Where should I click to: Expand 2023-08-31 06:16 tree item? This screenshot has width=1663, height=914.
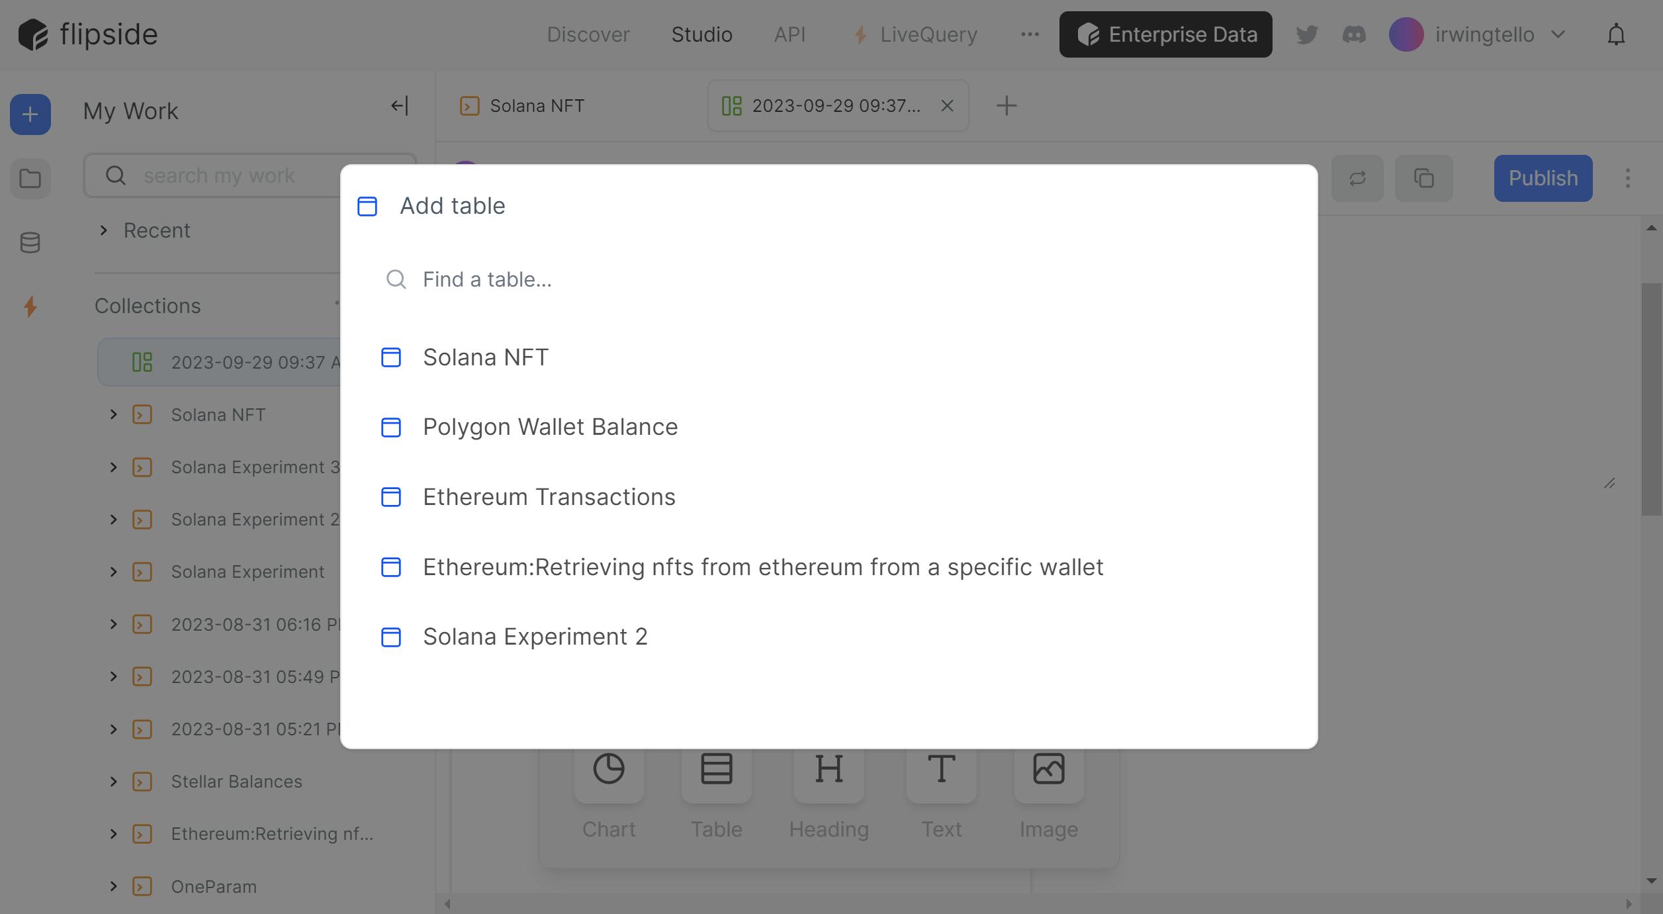(113, 624)
